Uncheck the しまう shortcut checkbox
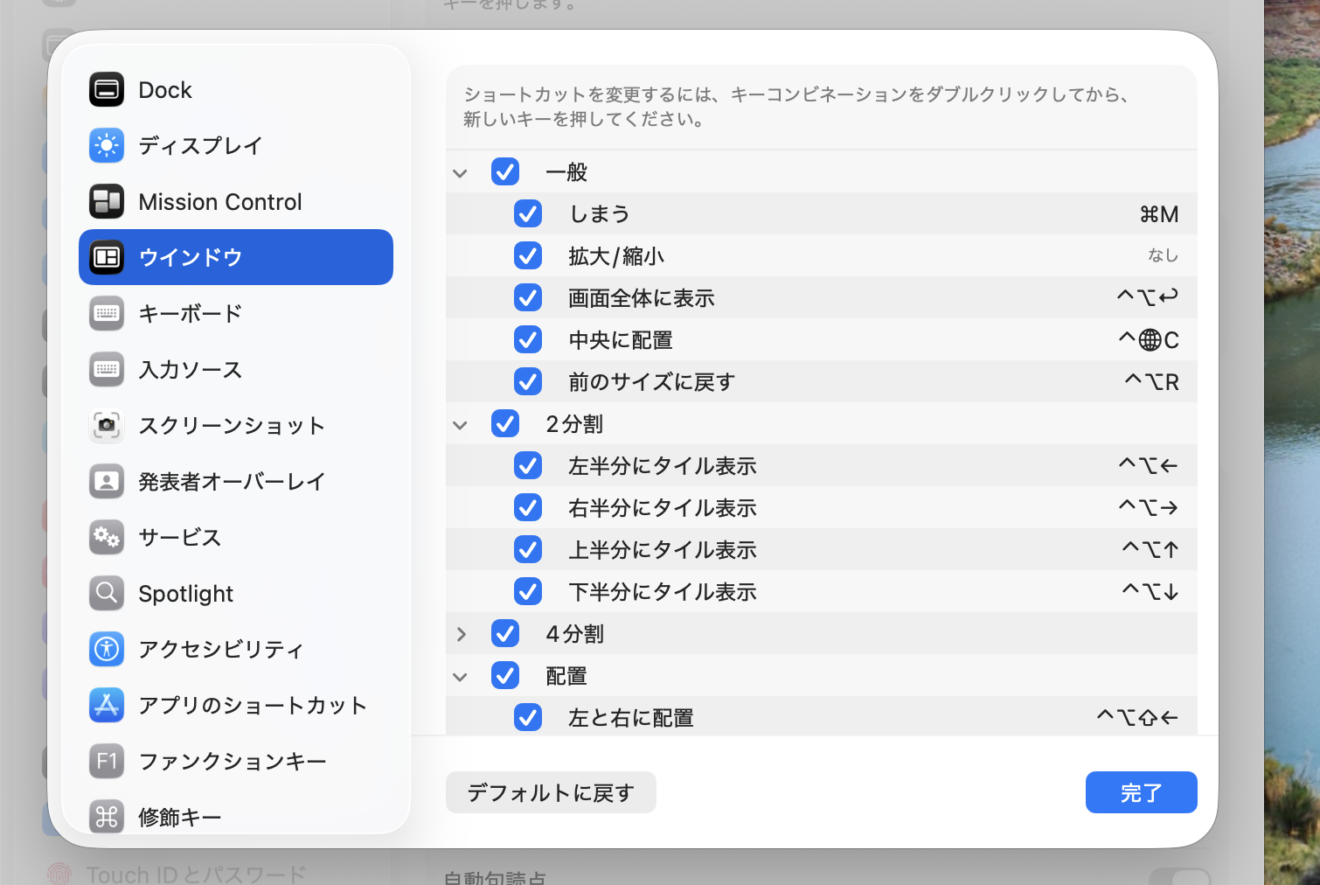The width and height of the screenshot is (1320, 885). pyautogui.click(x=528, y=214)
